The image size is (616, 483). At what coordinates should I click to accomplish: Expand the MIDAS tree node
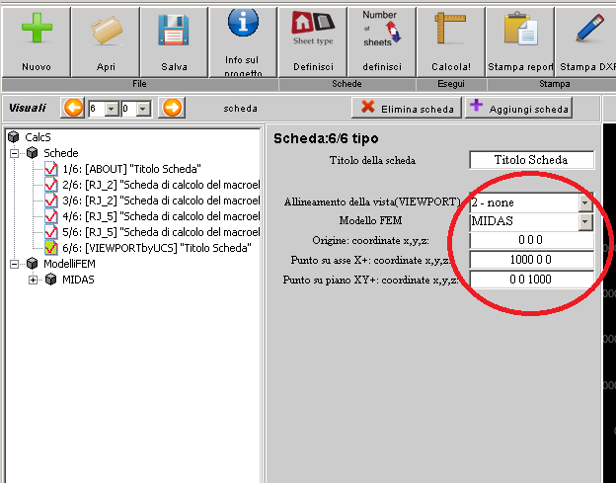(33, 281)
